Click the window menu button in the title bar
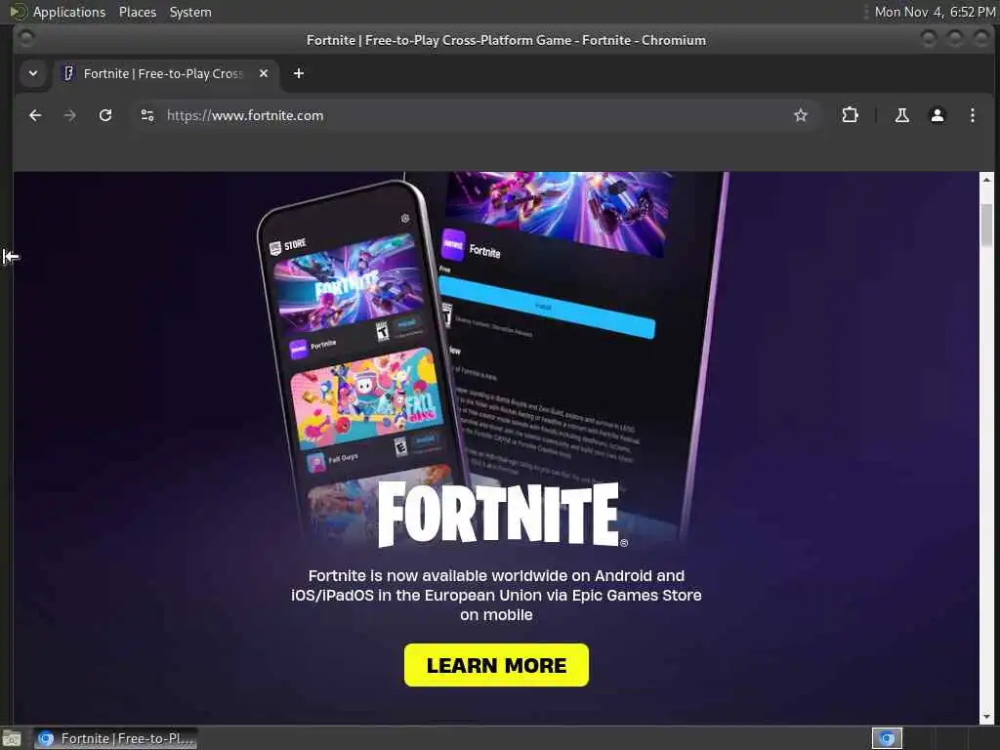 [x=26, y=39]
